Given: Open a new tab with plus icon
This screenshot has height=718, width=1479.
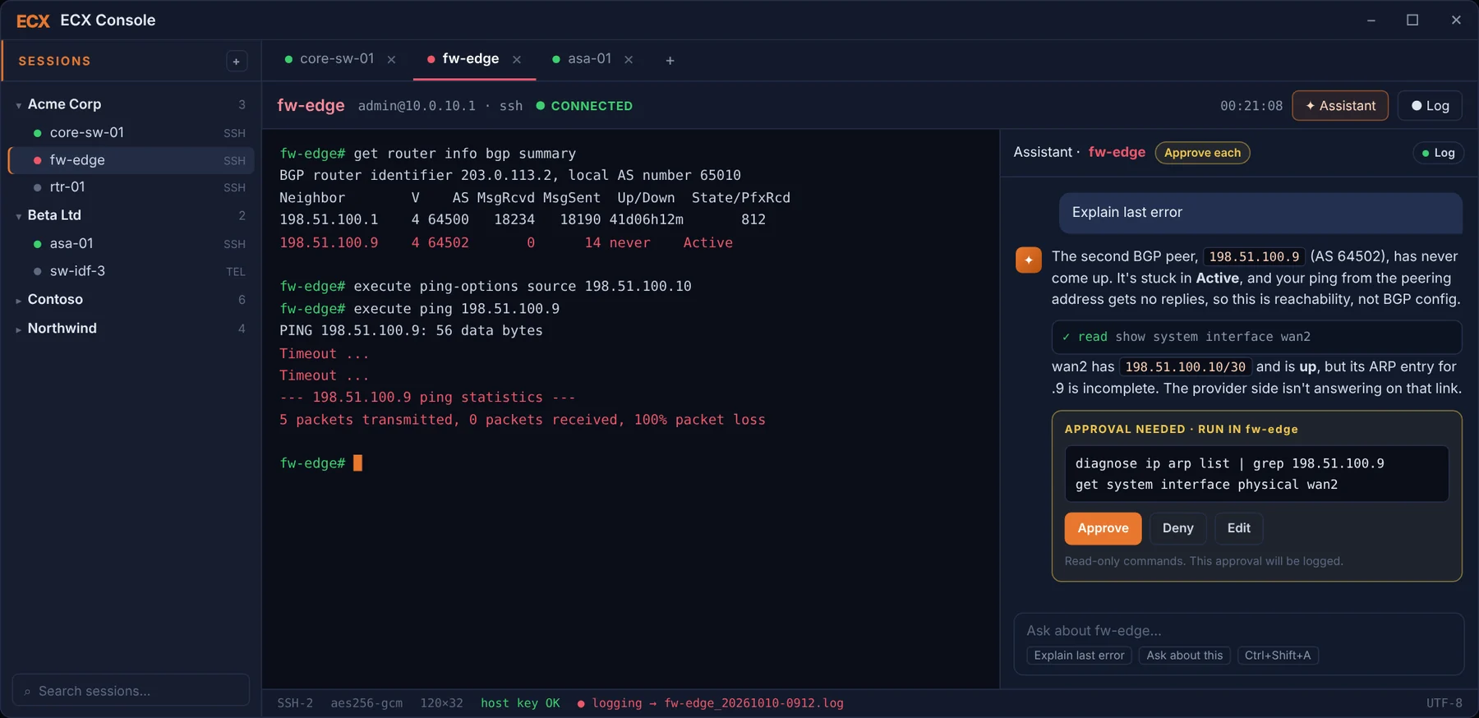Looking at the screenshot, I should tap(670, 60).
